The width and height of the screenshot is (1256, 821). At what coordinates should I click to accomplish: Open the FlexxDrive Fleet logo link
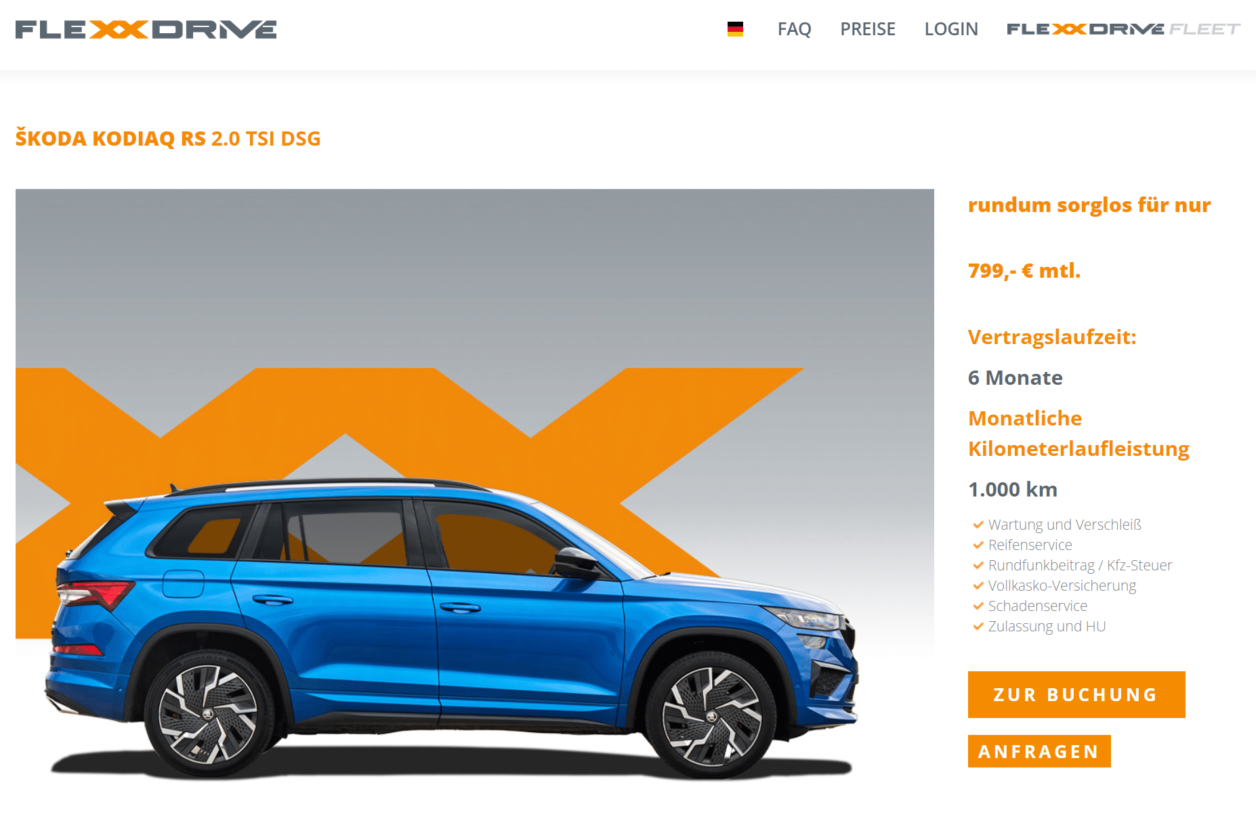[1123, 29]
